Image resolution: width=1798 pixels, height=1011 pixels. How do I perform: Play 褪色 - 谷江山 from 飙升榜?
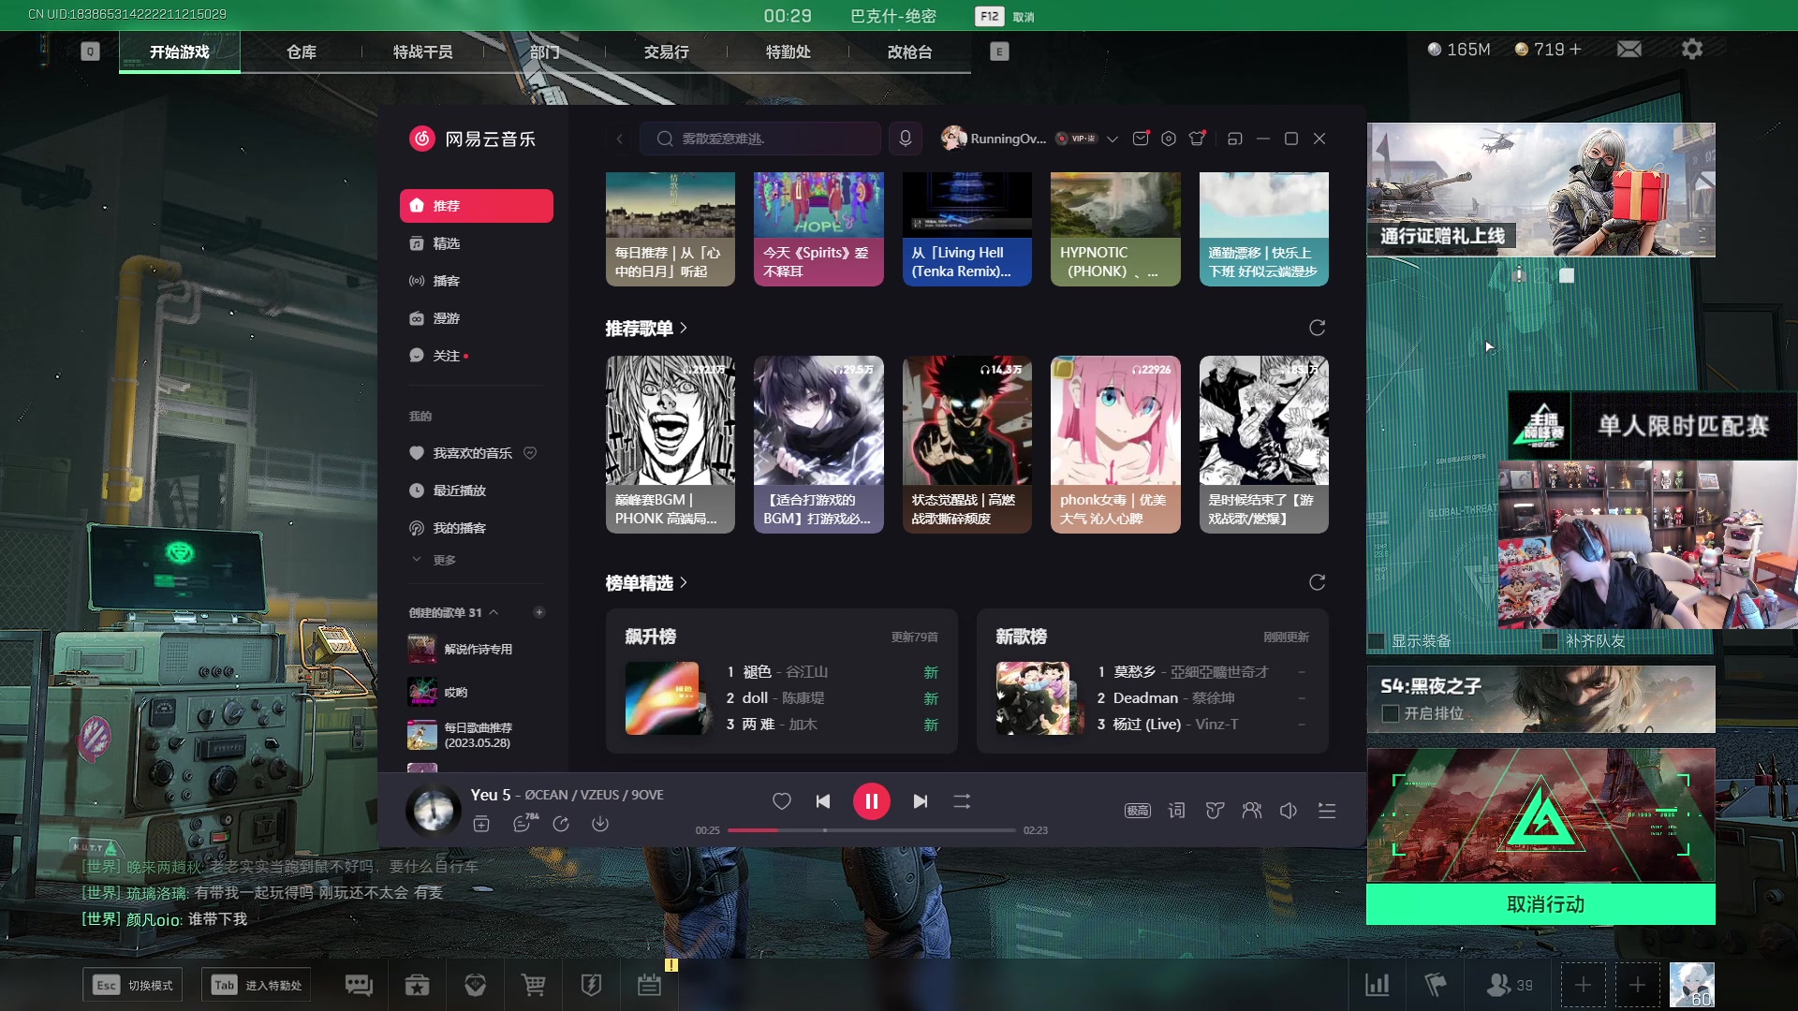coord(833,672)
